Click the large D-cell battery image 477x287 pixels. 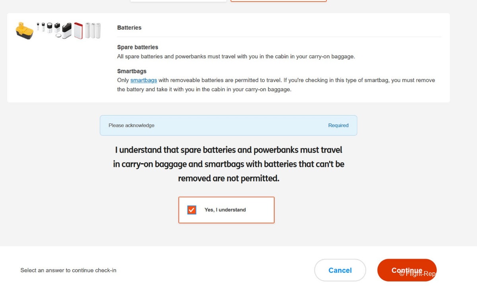pyautogui.click(x=49, y=28)
